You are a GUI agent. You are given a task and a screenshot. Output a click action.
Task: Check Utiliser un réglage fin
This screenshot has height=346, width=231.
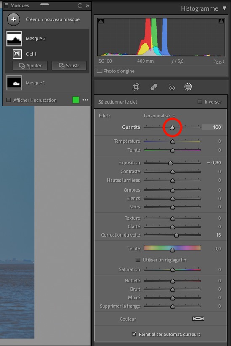tap(138, 260)
